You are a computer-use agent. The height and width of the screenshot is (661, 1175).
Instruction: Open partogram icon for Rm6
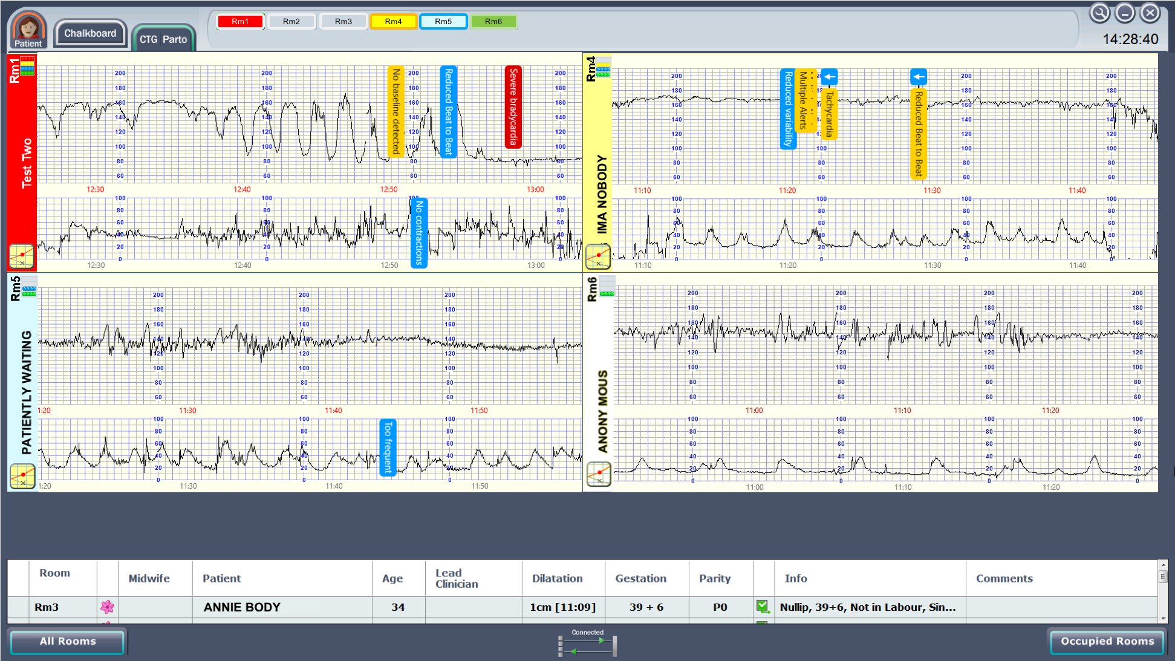pos(599,474)
